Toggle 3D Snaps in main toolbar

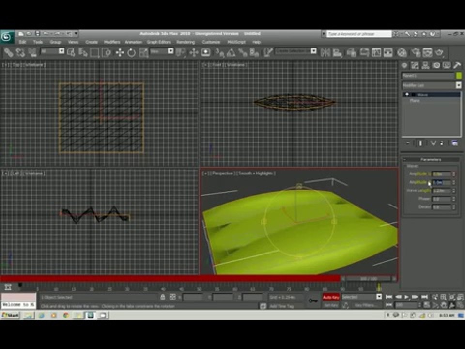219,53
